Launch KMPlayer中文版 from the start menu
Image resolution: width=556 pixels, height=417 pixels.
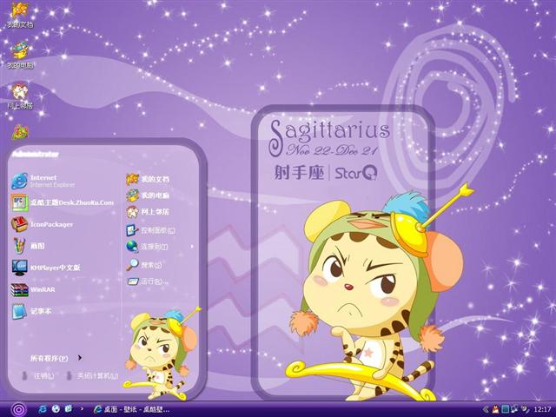[x=46, y=268]
